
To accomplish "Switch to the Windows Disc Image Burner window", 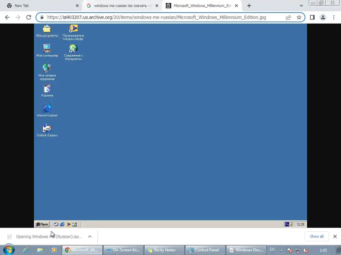I will pyautogui.click(x=246, y=250).
